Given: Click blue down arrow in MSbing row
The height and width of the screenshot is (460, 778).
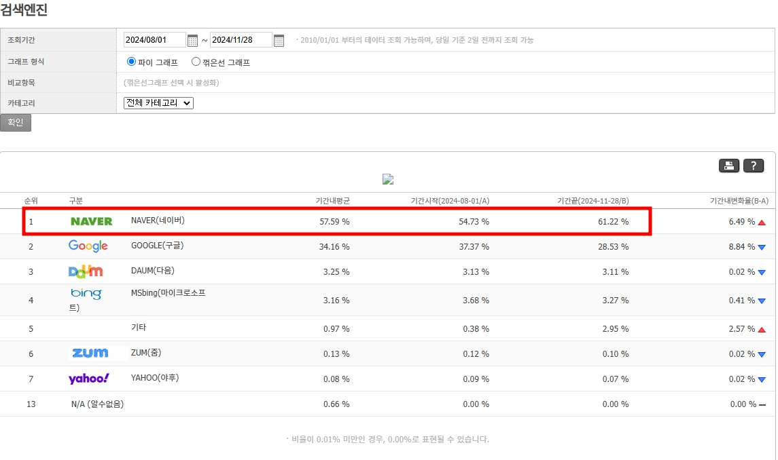Looking at the screenshot, I should click(762, 301).
